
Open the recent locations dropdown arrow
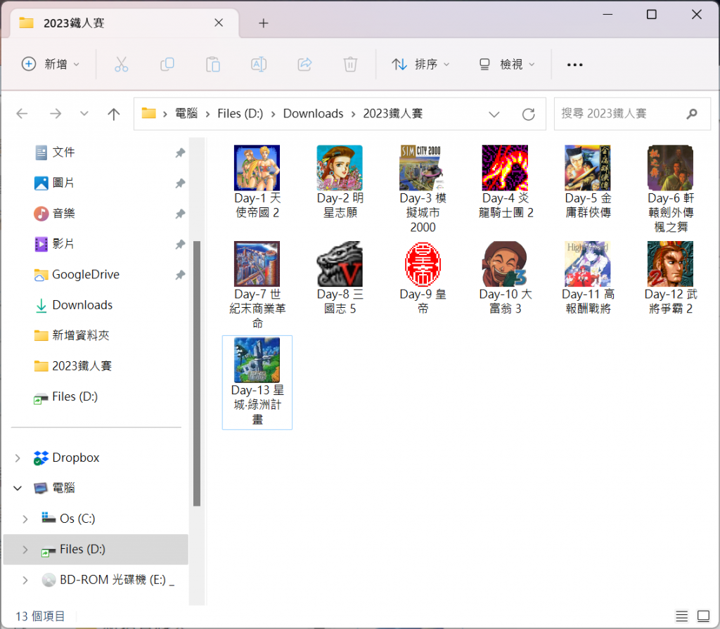point(84,113)
